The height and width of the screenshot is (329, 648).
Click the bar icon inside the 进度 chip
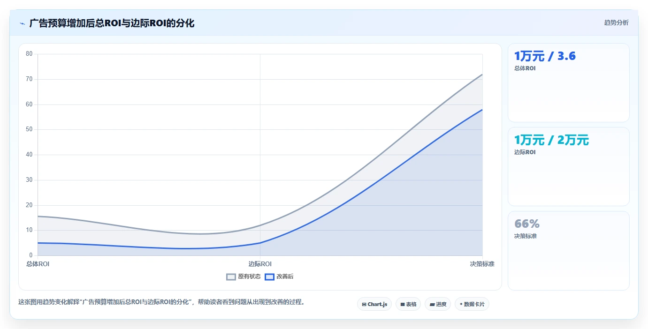[x=432, y=304]
